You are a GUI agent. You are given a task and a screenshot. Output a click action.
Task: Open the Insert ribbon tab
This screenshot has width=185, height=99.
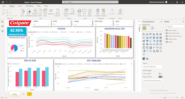[x=20, y=6]
